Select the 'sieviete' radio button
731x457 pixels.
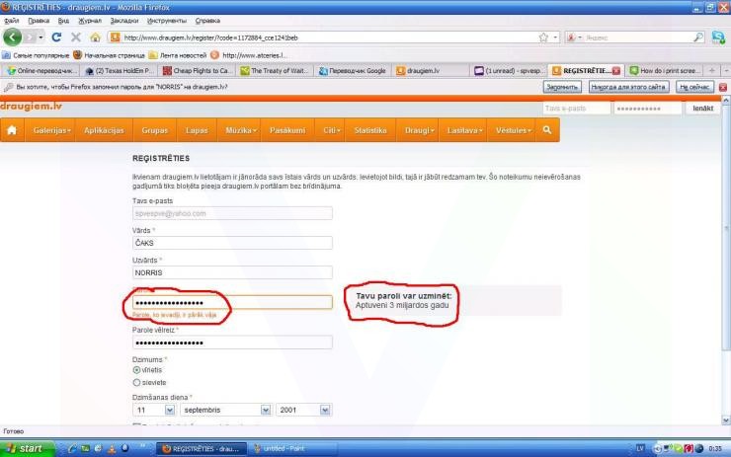point(136,381)
